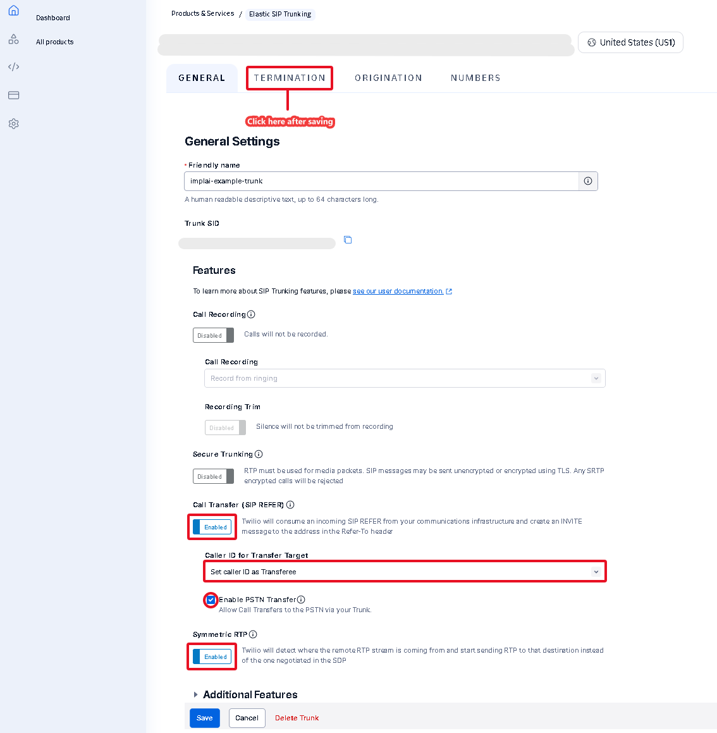Viewport: 717px width, 733px height.
Task: Click the Save button
Action: [x=204, y=718]
